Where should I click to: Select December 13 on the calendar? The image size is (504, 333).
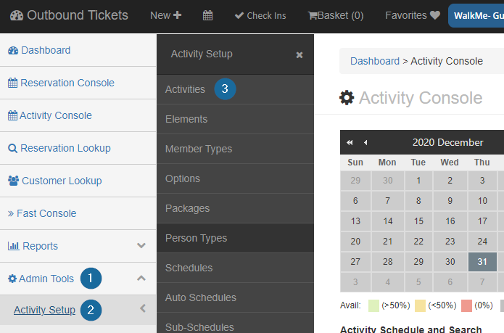pos(355,221)
